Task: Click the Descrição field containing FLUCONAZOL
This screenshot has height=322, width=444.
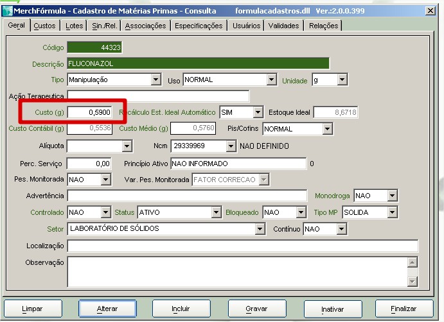Action: 198,64
